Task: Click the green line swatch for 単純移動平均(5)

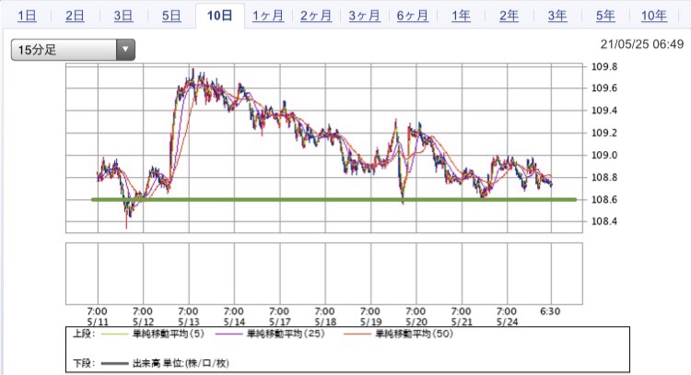Action: 114,334
